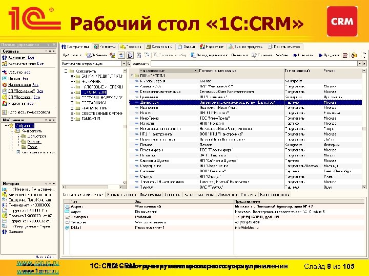Select the Павлов row in table
The height and width of the screenshot is (276, 369).
click(245, 145)
